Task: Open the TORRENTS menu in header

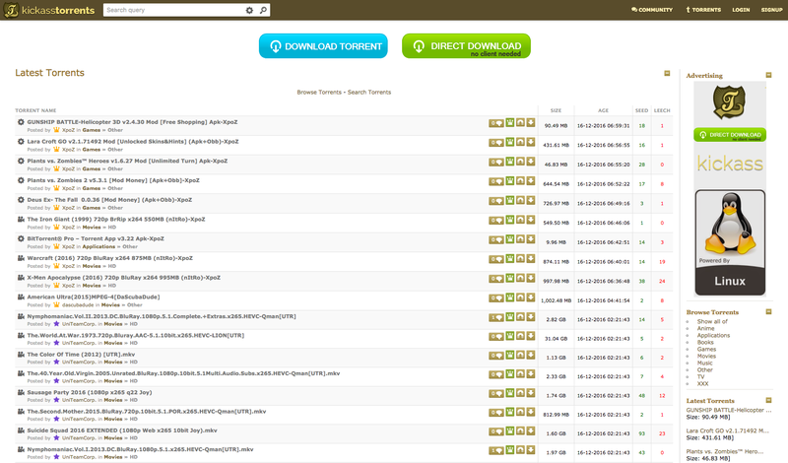Action: [703, 10]
